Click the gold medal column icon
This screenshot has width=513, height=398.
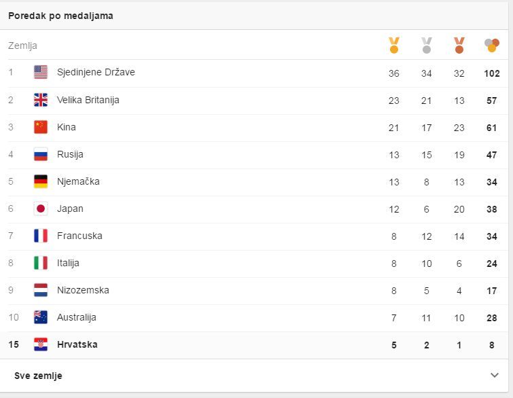pos(393,46)
